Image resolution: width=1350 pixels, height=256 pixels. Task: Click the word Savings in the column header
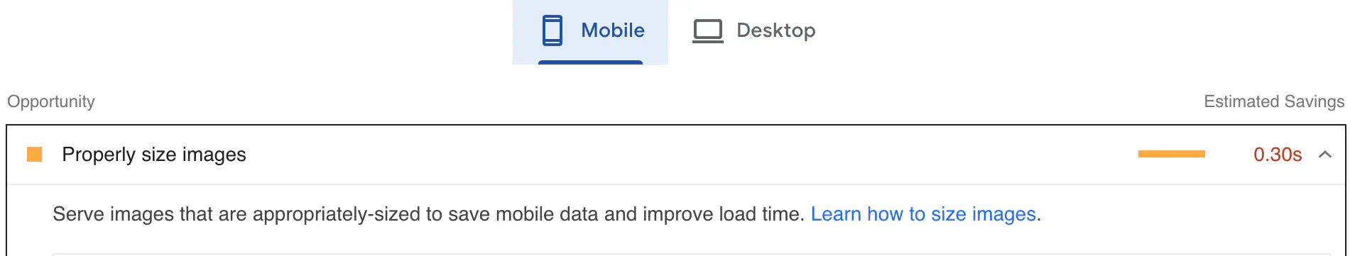tap(1314, 101)
